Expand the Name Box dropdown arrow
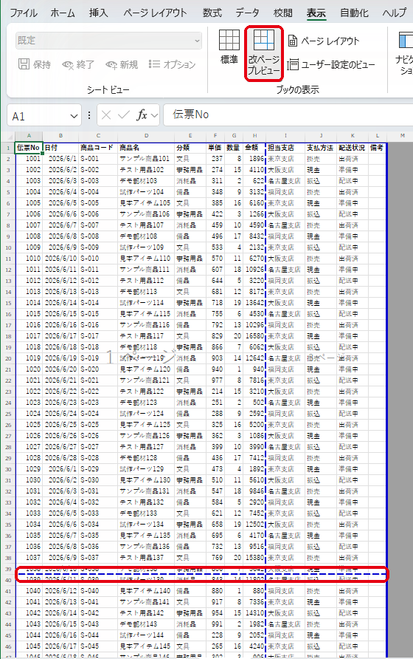The image size is (413, 659). pos(74,116)
